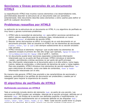
Task: Click the text 'La especificación HTML5 trae muchos'
Action: (20, 14)
